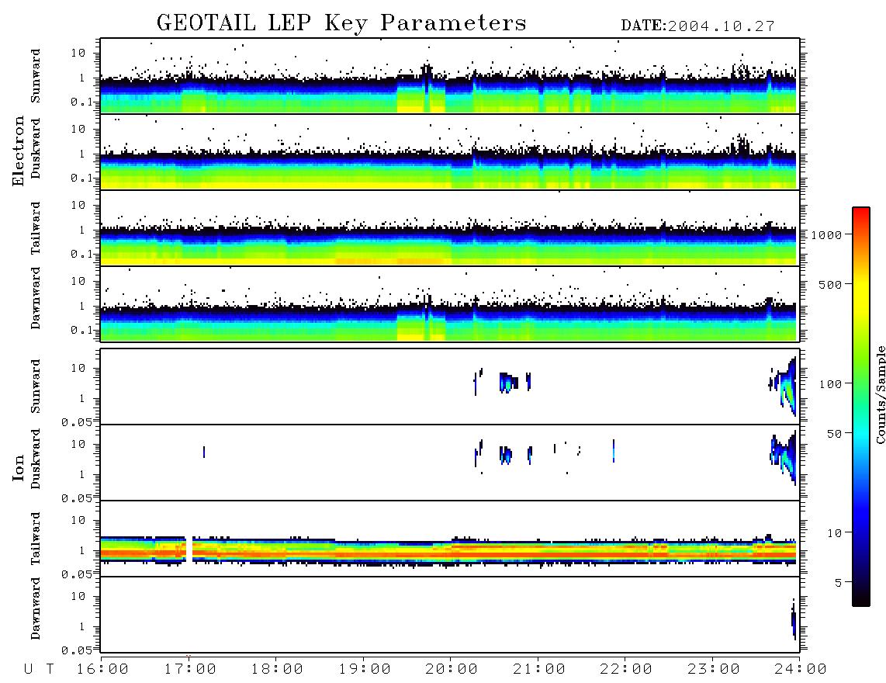Click the 20:00 time tick label
Viewport: 886px width, 683px height.
[x=452, y=670]
